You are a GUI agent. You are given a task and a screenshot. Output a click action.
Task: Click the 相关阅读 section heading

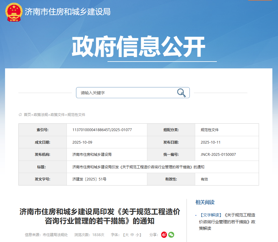(205, 202)
